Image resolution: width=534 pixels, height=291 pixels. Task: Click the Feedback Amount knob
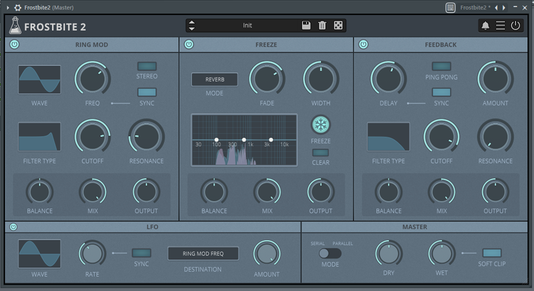point(495,79)
